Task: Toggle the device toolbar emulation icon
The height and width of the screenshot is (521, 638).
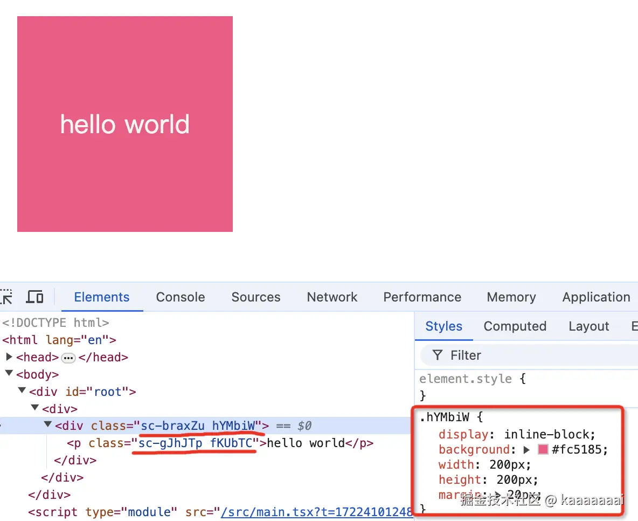Action: (34, 297)
